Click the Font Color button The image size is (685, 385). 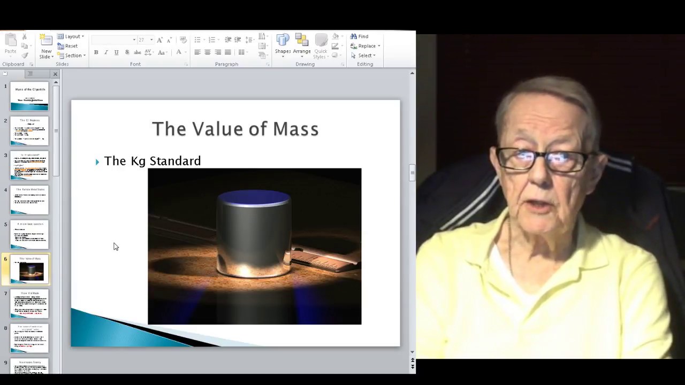tap(179, 52)
